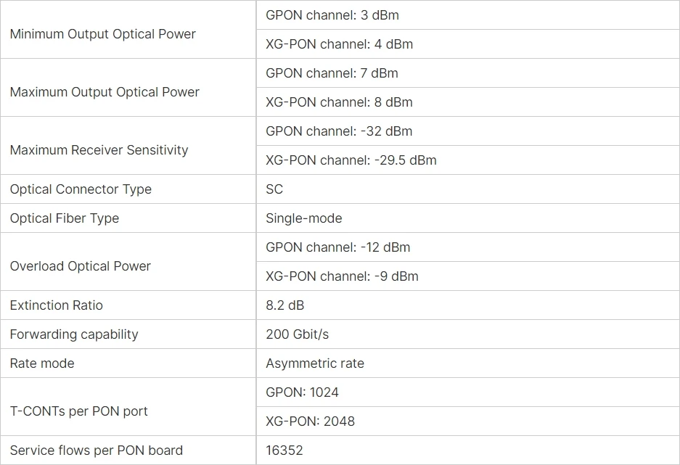Select the XG-PON channel: 8 dBm value

339,102
